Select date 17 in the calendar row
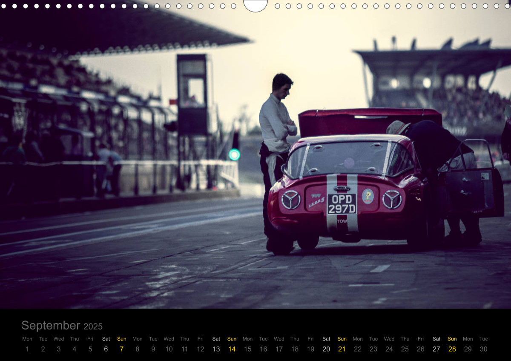This screenshot has width=511, height=361. coord(279,349)
